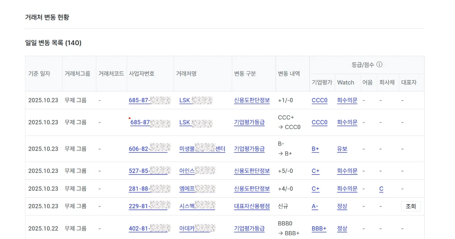The height and width of the screenshot is (239, 455).
Task: Click 대표자신용평점 link on the 시스멕 row
Action: (251, 206)
